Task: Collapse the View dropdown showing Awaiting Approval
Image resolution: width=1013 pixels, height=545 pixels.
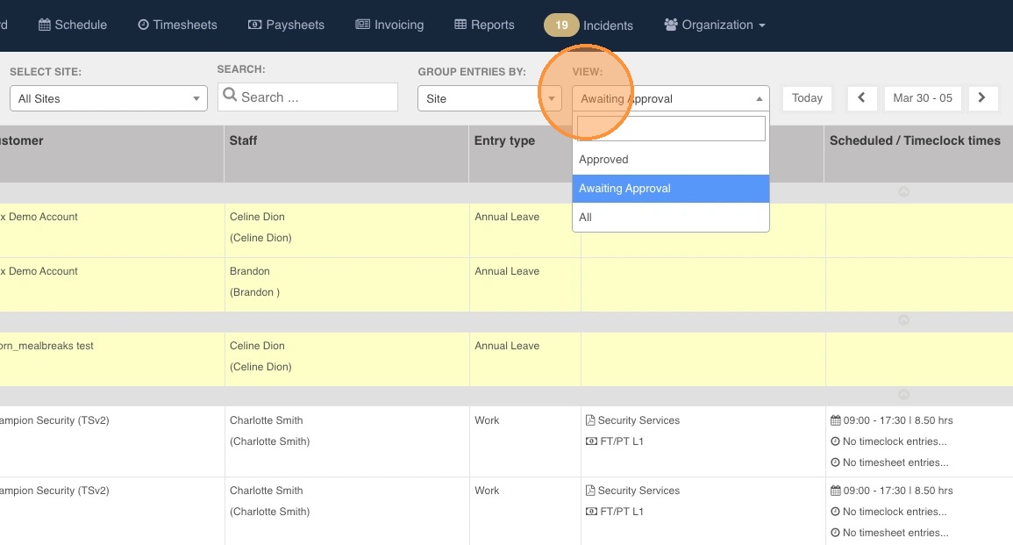Action: pos(670,98)
